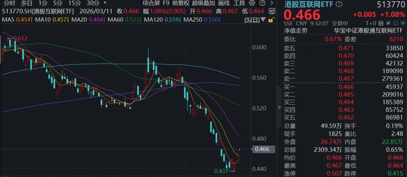This screenshot has height=177, width=407.
Task: Click the WP monitor icon
Action: click(x=272, y=12)
